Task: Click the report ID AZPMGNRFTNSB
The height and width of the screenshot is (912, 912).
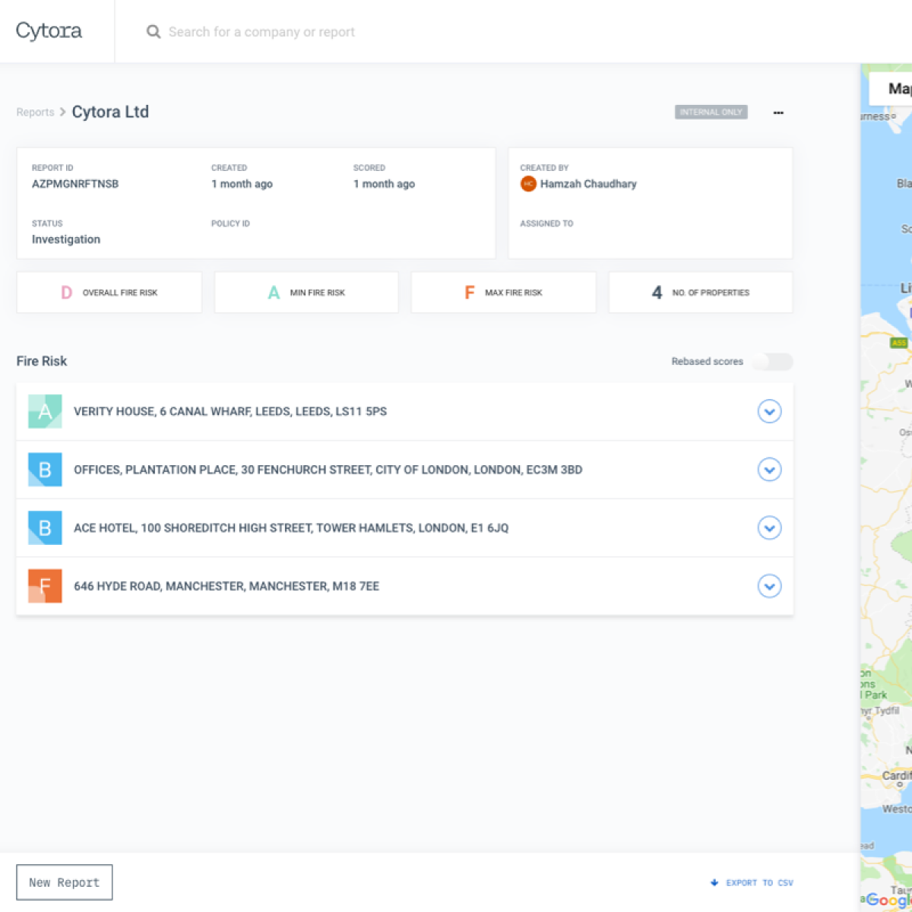Action: coord(75,184)
